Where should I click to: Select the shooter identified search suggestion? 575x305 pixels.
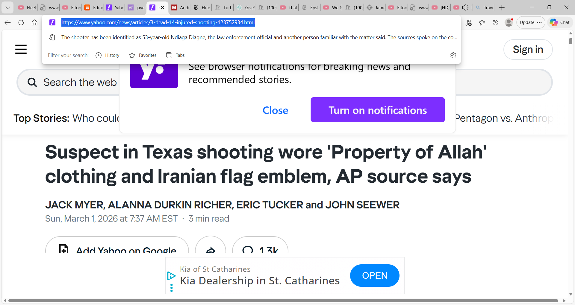[251, 37]
